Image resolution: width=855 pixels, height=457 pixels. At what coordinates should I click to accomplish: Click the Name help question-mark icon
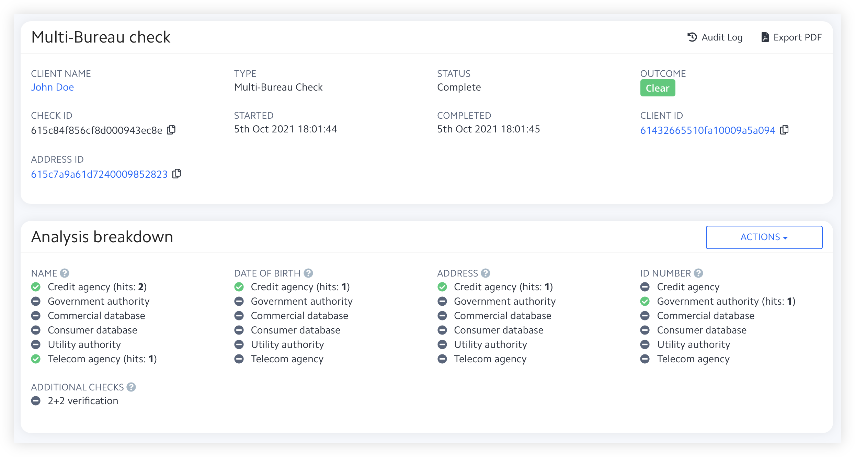point(65,273)
